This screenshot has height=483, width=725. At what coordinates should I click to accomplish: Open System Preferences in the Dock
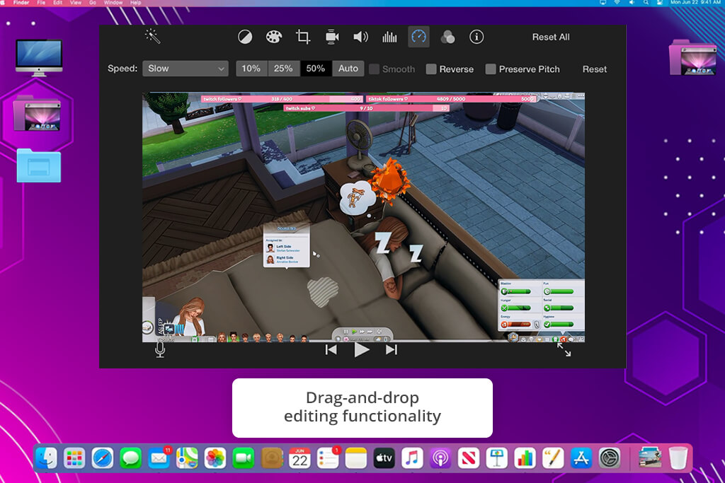pos(610,458)
